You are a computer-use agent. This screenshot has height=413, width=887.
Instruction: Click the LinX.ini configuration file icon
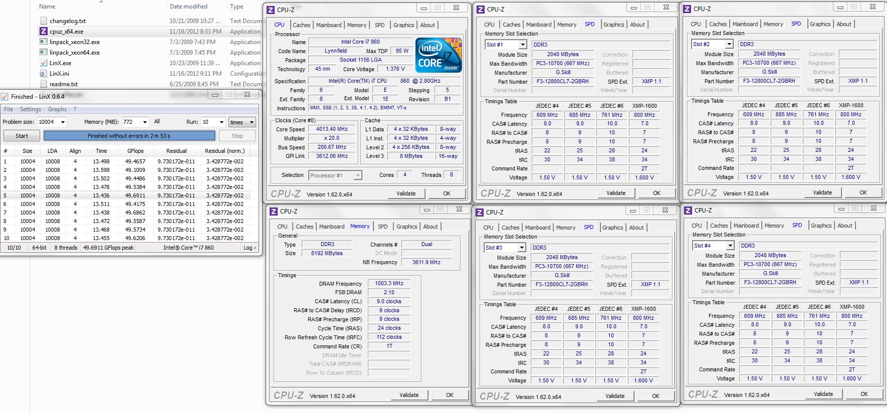pyautogui.click(x=43, y=74)
